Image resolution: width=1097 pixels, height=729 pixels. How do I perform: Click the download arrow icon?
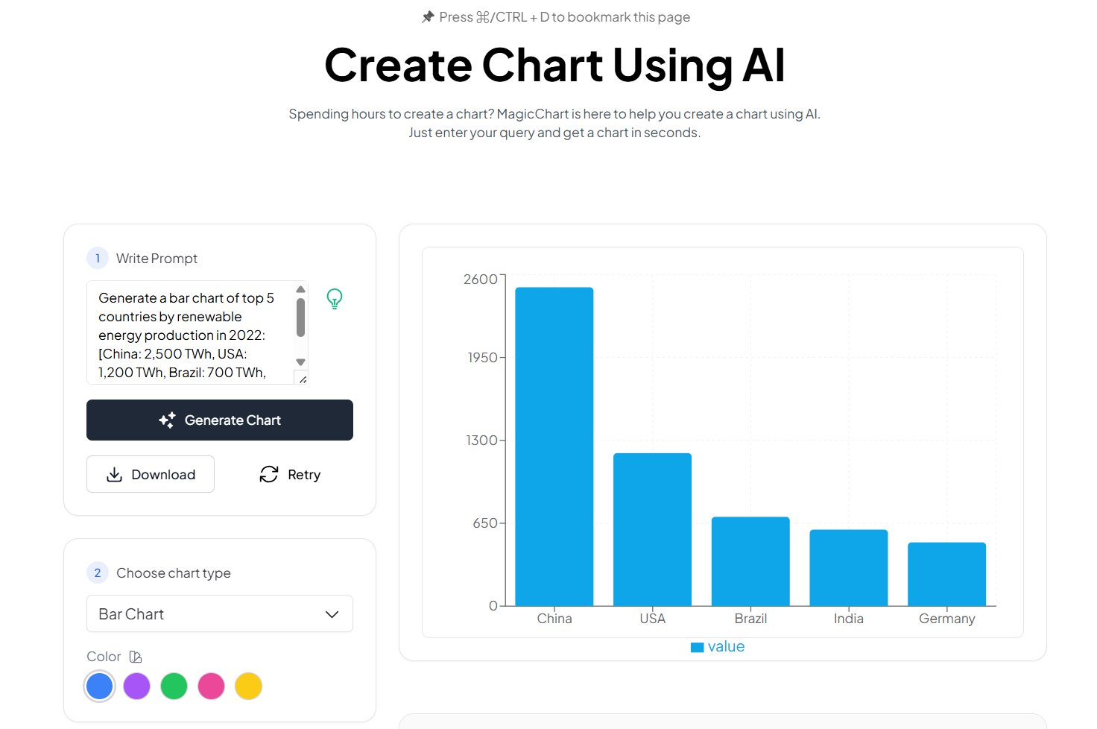114,475
